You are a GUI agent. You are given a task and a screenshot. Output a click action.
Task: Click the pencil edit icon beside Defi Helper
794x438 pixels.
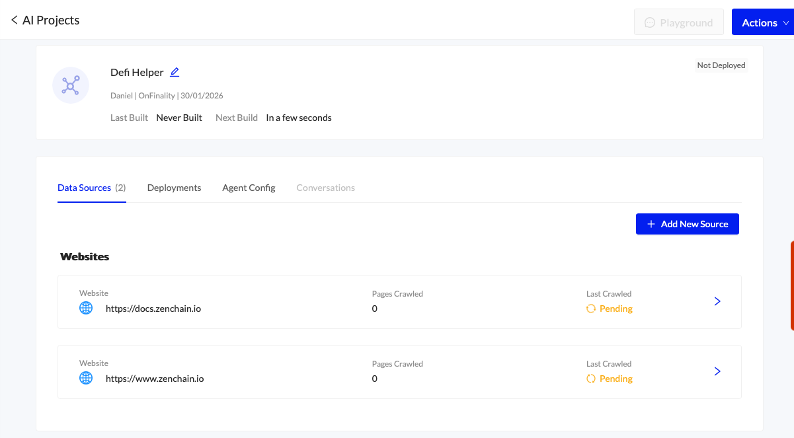[175, 72]
